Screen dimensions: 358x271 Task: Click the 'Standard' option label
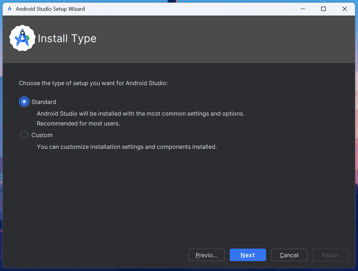[44, 102]
